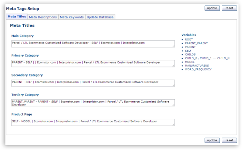242x150 pixels.
Task: Open the Meta Keywords tab
Action: 72,17
